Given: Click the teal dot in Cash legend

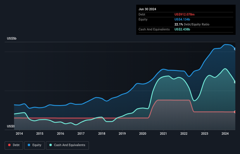Looking at the screenshot, I should pos(51,145).
